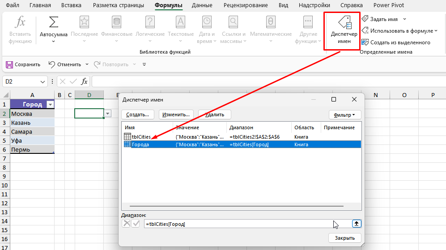Open the filter dropdown on Город header
The image size is (446, 250).
coord(50,104)
